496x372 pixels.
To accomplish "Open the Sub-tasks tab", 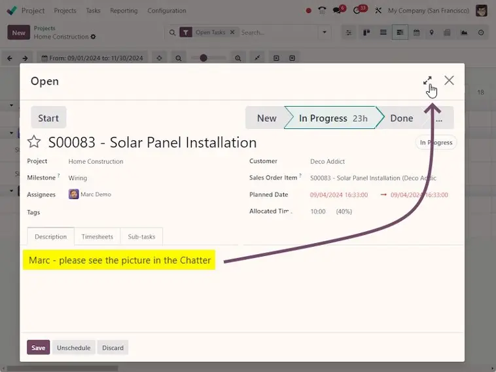I will 141,236.
